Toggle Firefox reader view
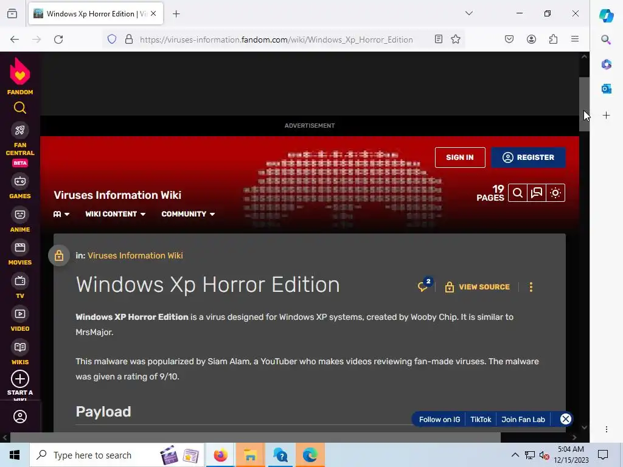 point(439,39)
